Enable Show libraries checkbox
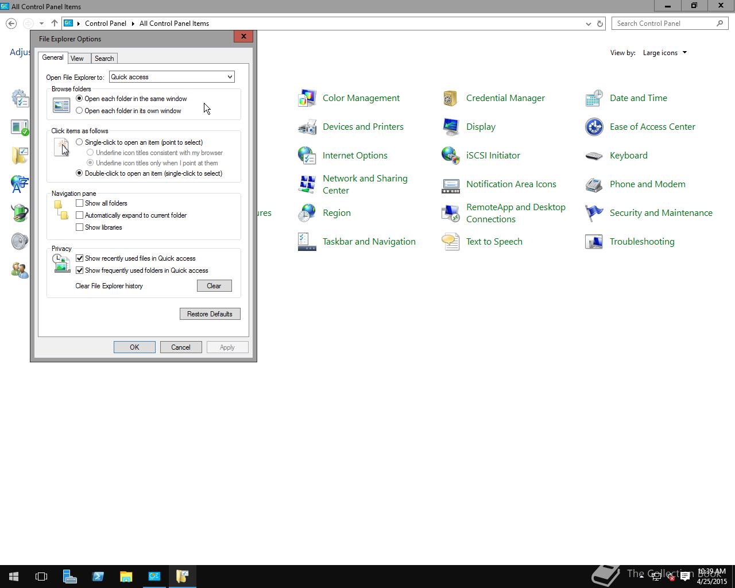The width and height of the screenshot is (735, 588). pyautogui.click(x=80, y=227)
